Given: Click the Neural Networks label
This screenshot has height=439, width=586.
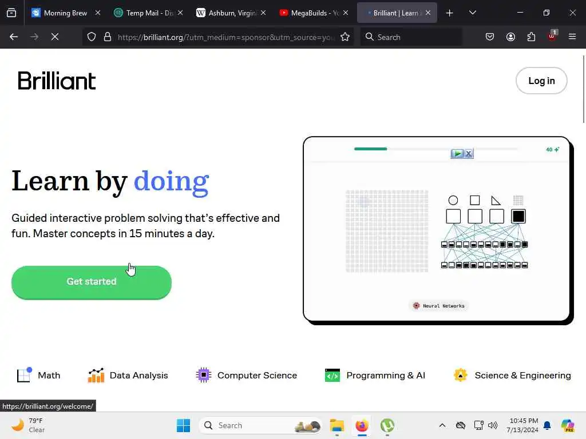Looking at the screenshot, I should click(438, 306).
